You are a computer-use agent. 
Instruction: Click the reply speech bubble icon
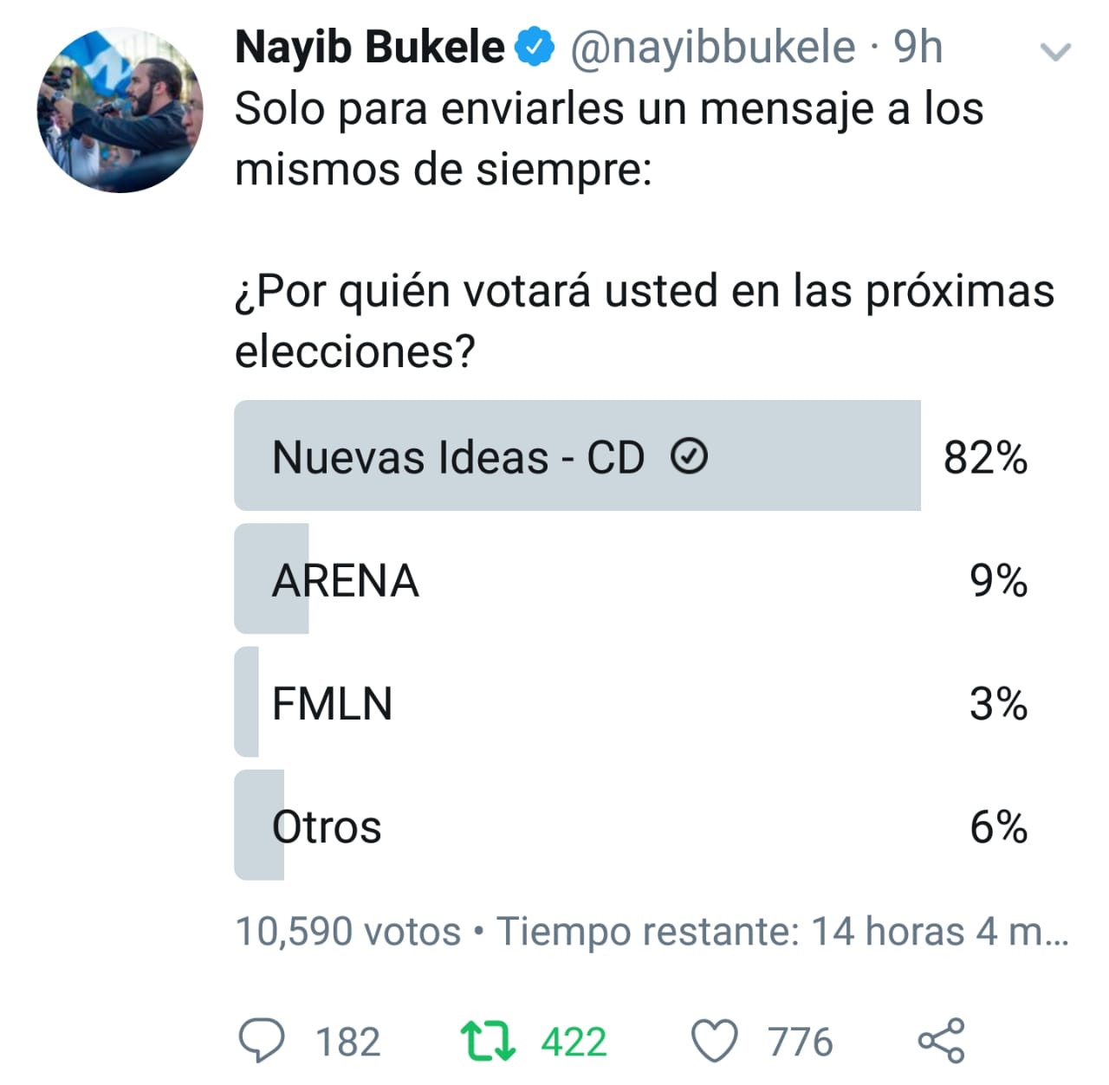(x=261, y=1041)
